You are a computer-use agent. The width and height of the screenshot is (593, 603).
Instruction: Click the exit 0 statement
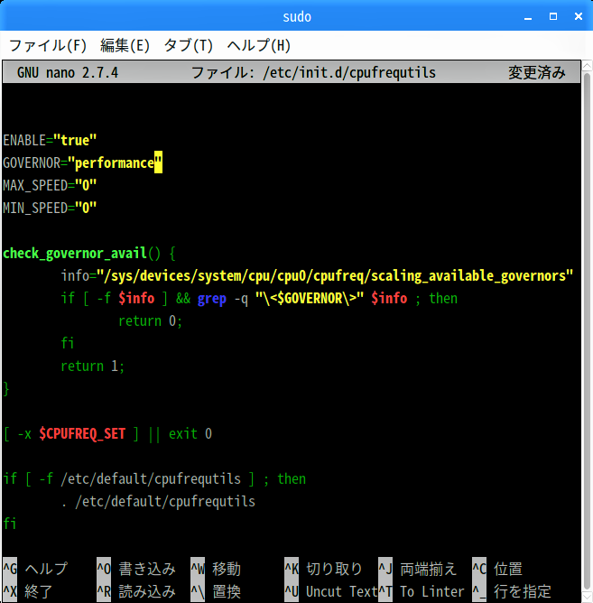tap(190, 434)
